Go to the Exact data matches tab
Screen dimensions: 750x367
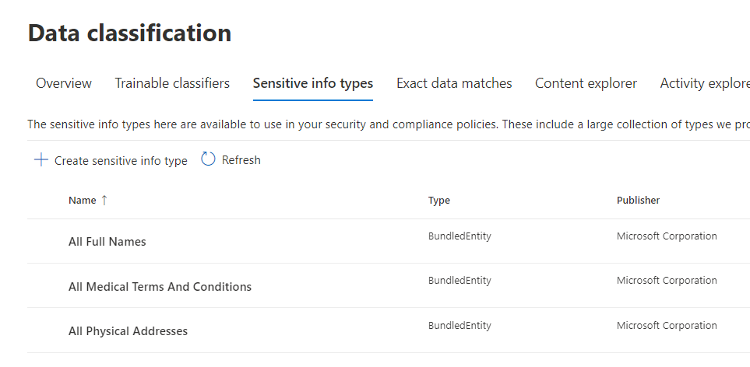click(454, 83)
